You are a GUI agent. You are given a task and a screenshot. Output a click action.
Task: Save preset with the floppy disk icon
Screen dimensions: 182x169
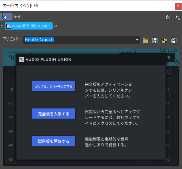[155, 41]
